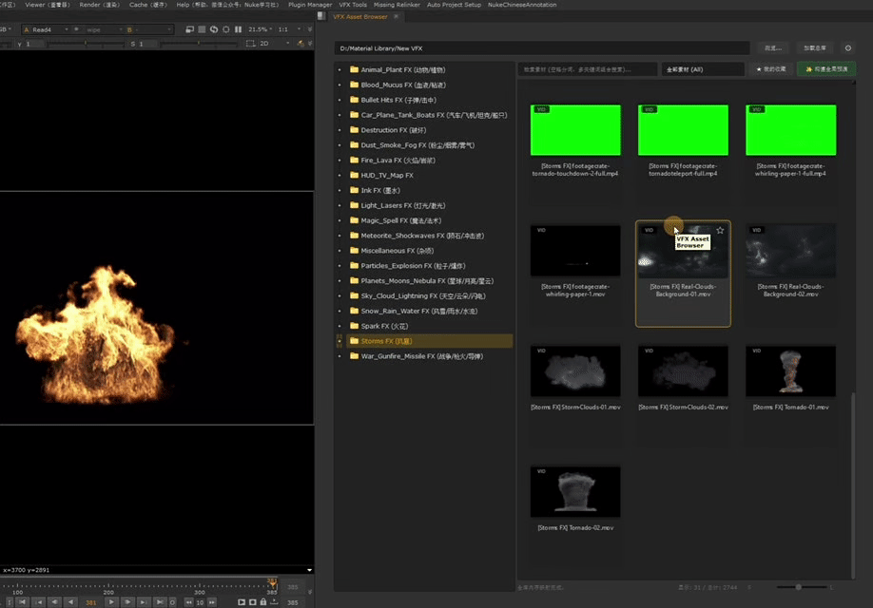
Task: Click the folder icon beside Fire_Lava FX
Action: coord(354,161)
